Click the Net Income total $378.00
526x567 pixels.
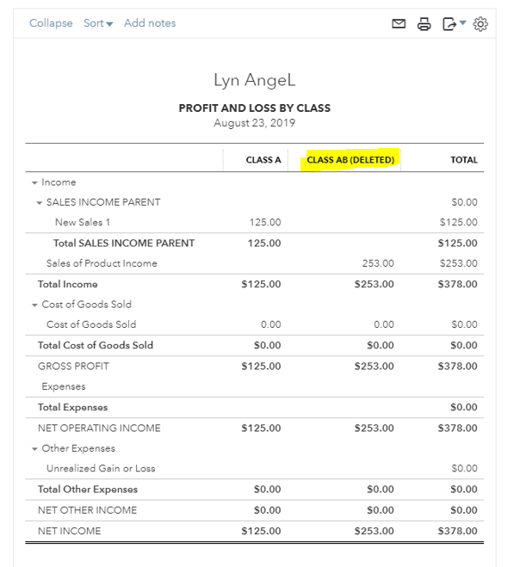pos(458,531)
